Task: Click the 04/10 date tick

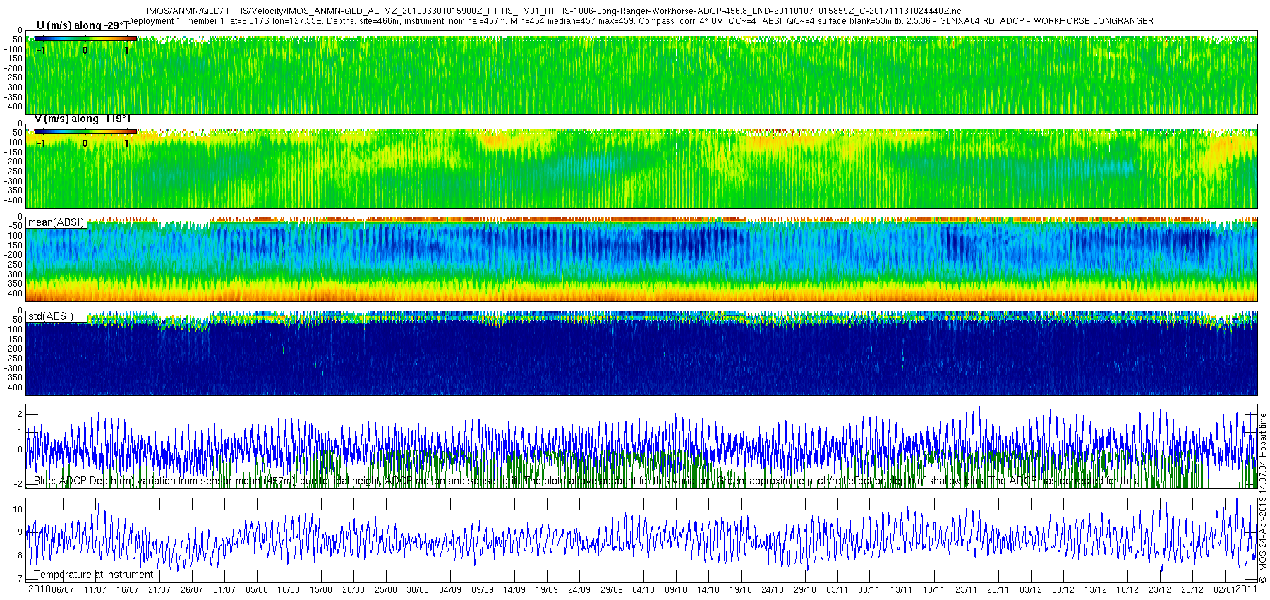Action: 643,589
